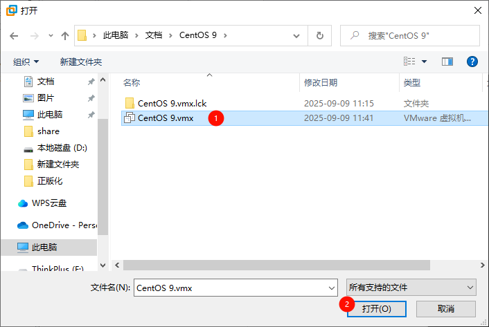Viewport: 489px width, 327px height.
Task: Click horizontal scrollbar left arrow
Action: [x=117, y=265]
